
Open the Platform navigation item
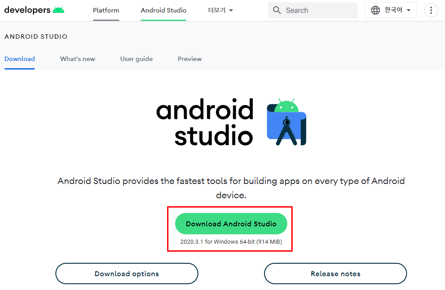(106, 10)
